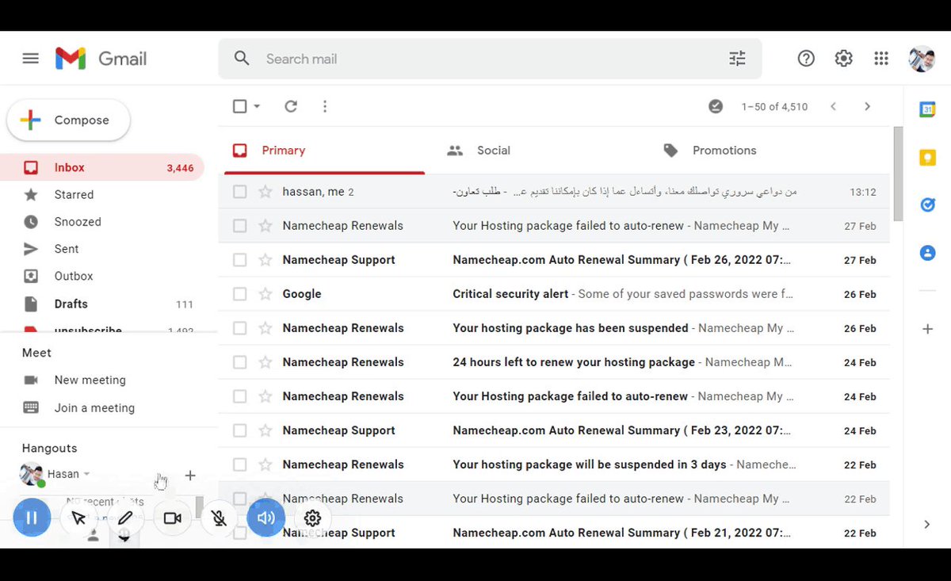The width and height of the screenshot is (951, 581).
Task: Select the Google security alert checkbox
Action: [x=240, y=294]
